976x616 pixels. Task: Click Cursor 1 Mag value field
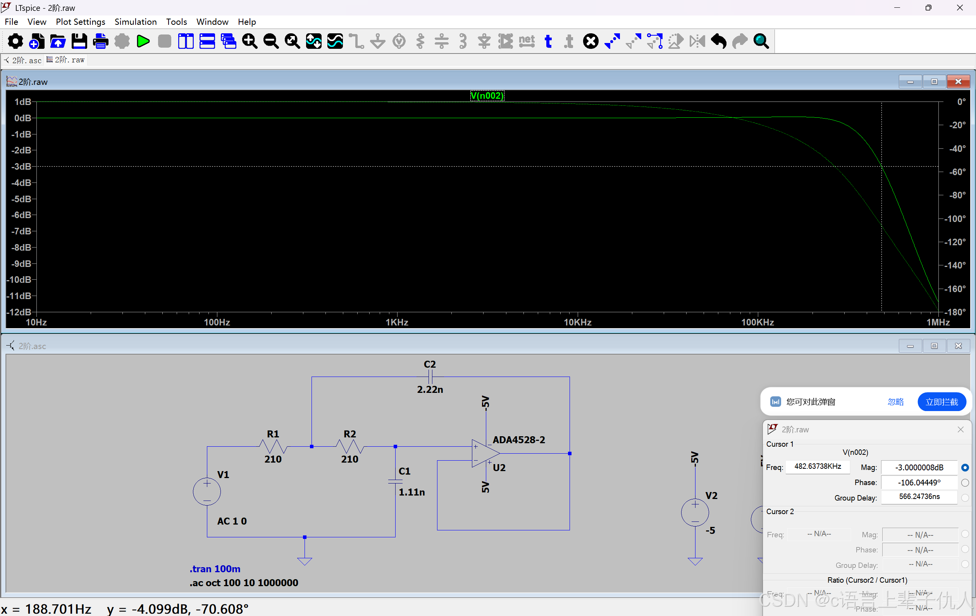(x=919, y=468)
